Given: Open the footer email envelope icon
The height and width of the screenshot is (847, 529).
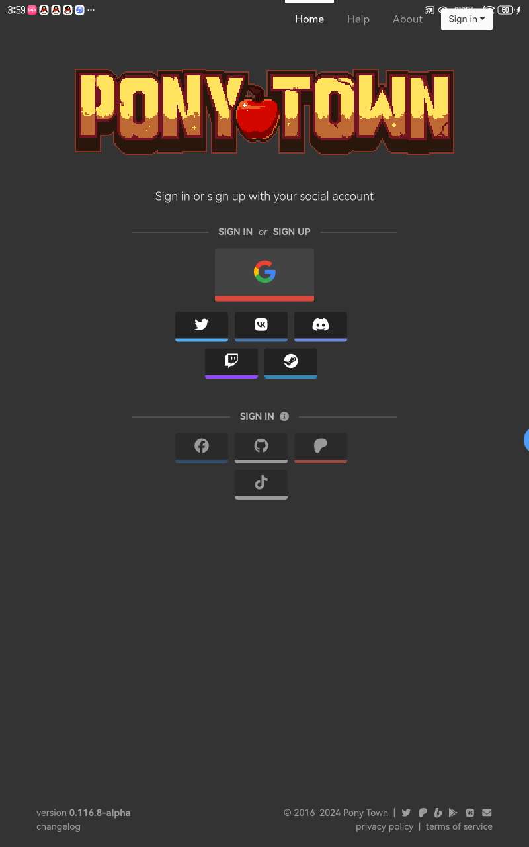Looking at the screenshot, I should point(487,813).
